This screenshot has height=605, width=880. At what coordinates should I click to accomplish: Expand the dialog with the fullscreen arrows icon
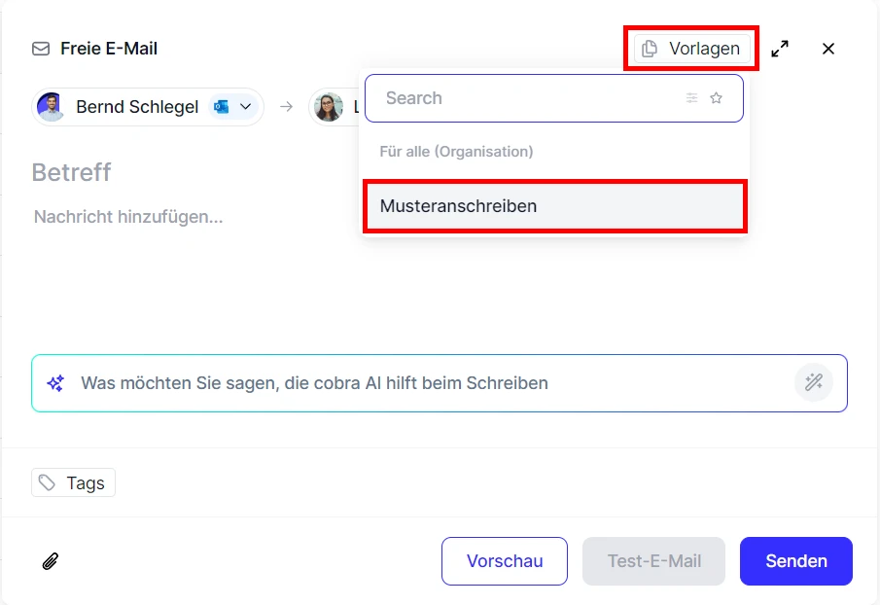tap(780, 48)
